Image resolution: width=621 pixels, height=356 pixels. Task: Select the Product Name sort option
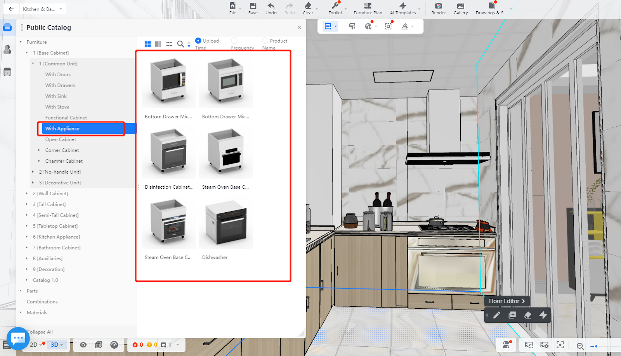265,41
